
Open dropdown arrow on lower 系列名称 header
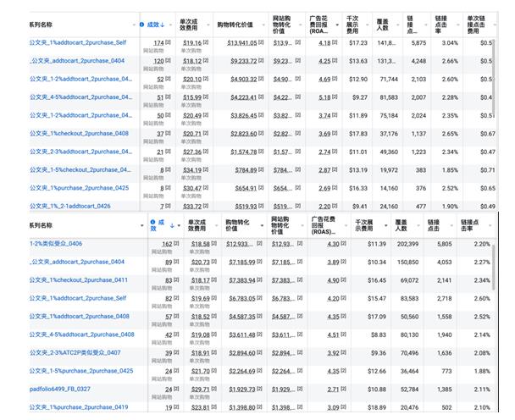pyautogui.click(x=142, y=225)
